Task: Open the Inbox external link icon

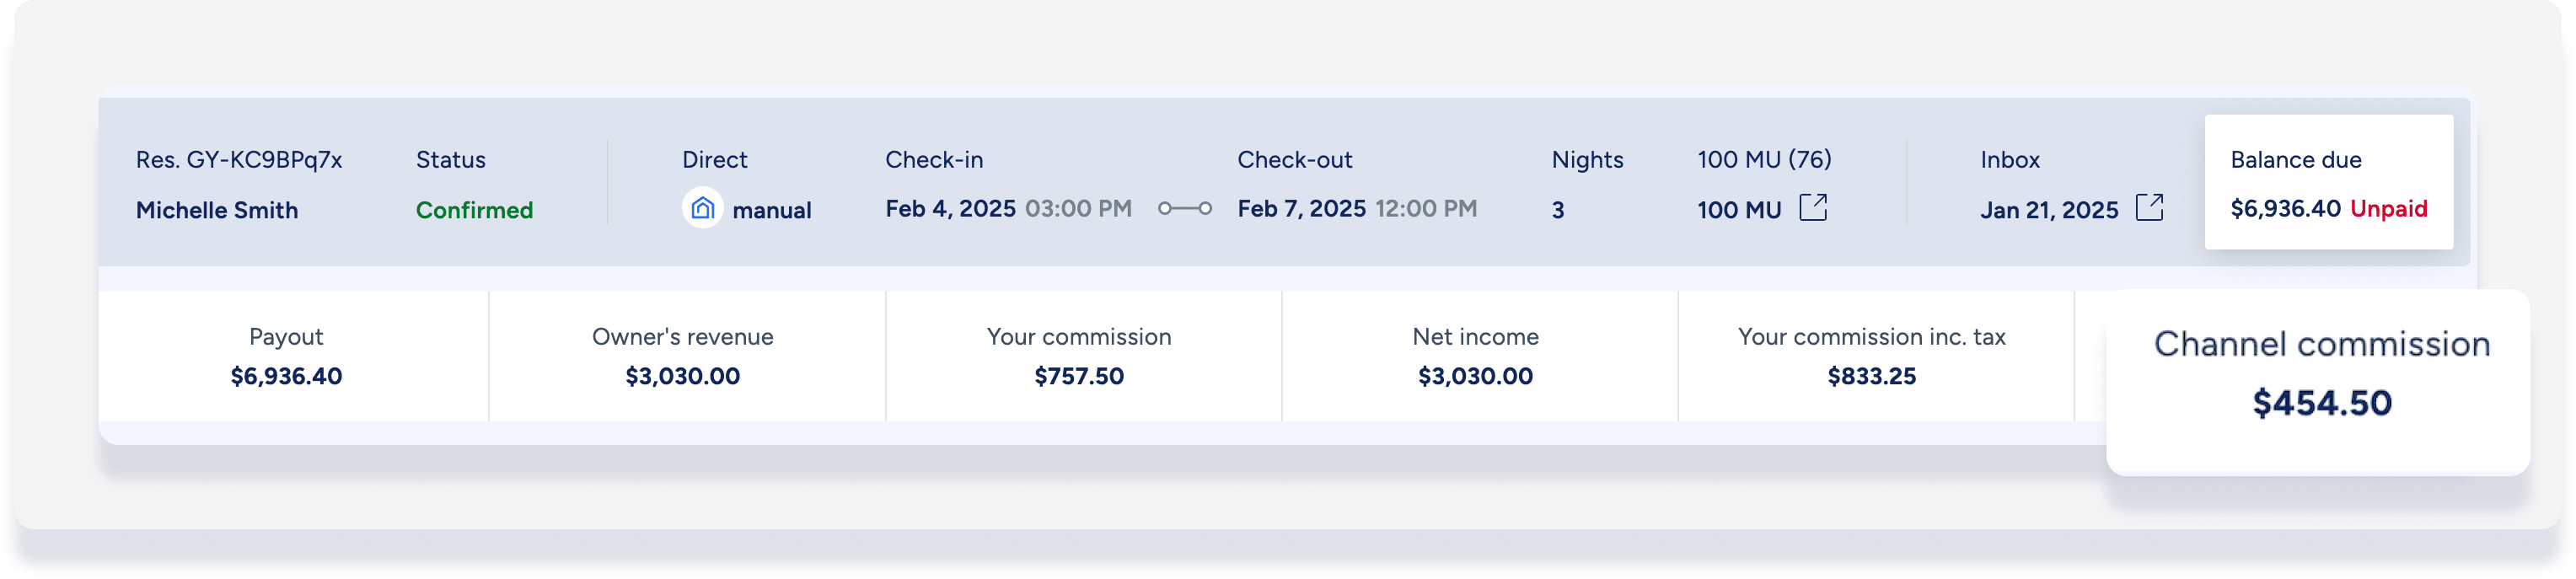Action: 2149,208
